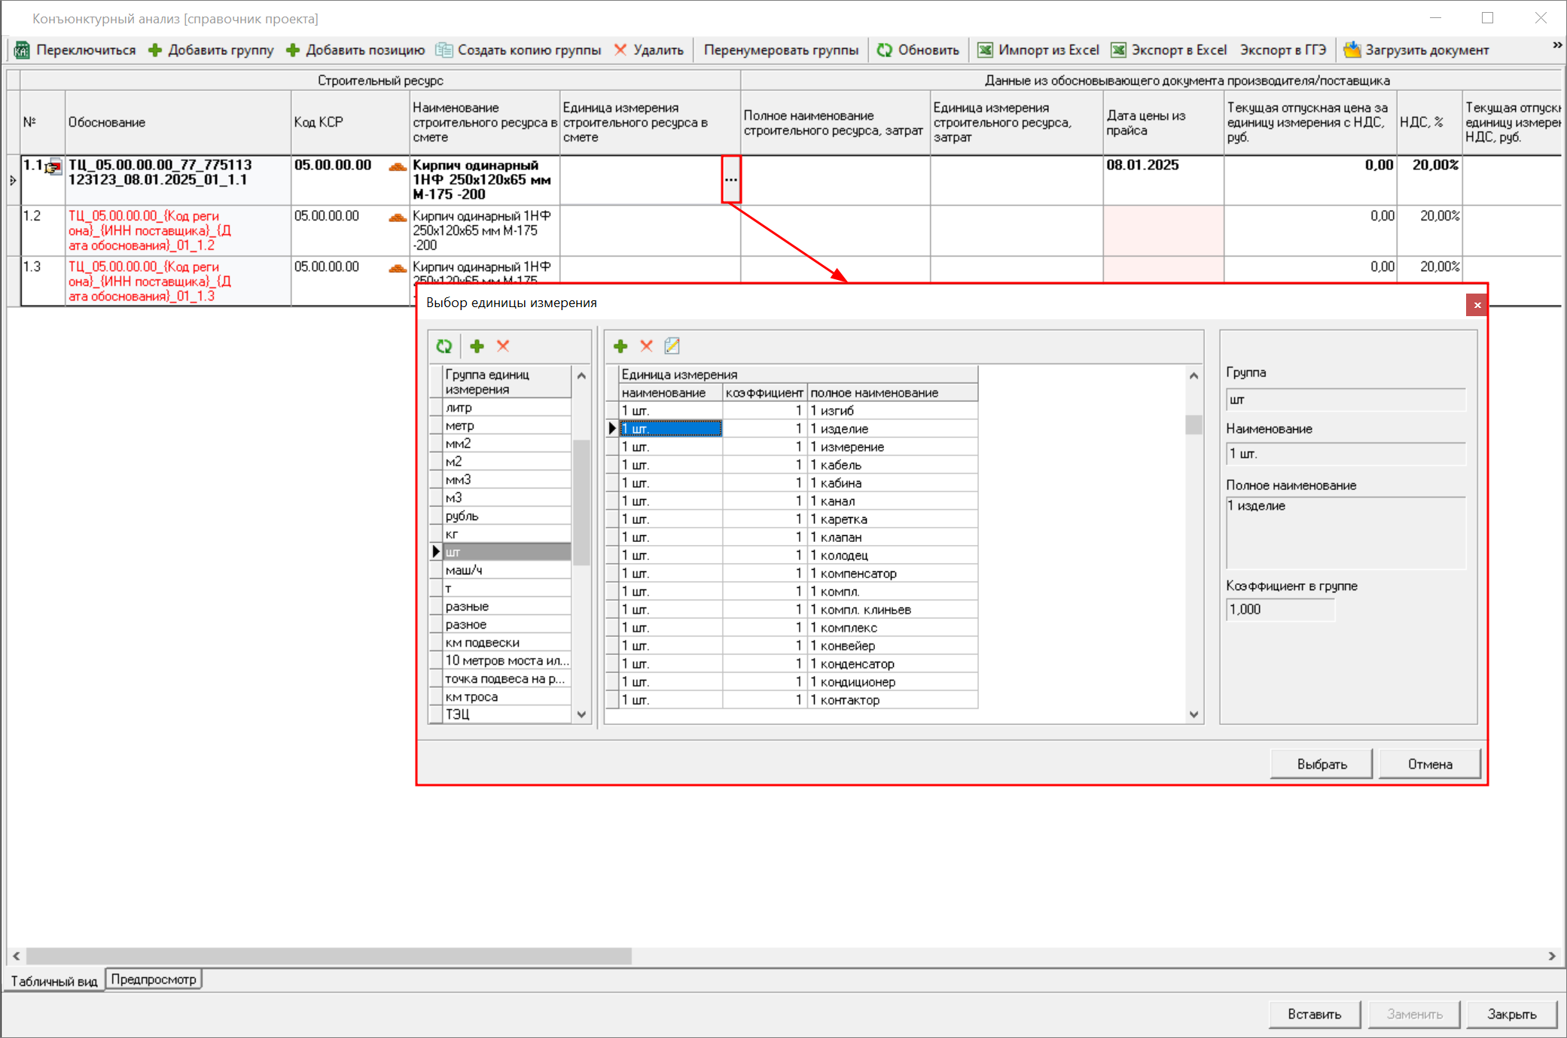Select the м3 unit group

[507, 498]
